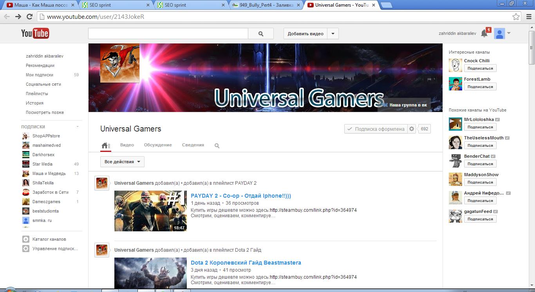Open Darkhorsex subscription
Screen dimensions: 535x292
tap(43, 155)
